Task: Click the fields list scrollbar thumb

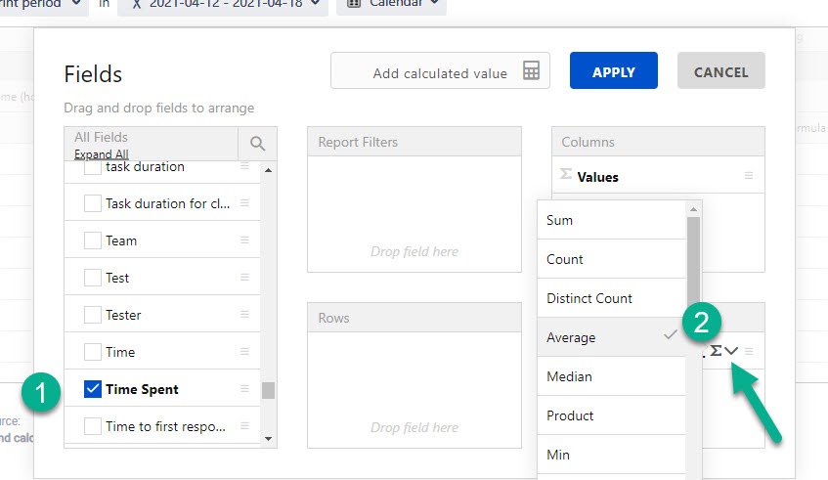Action: pos(268,390)
